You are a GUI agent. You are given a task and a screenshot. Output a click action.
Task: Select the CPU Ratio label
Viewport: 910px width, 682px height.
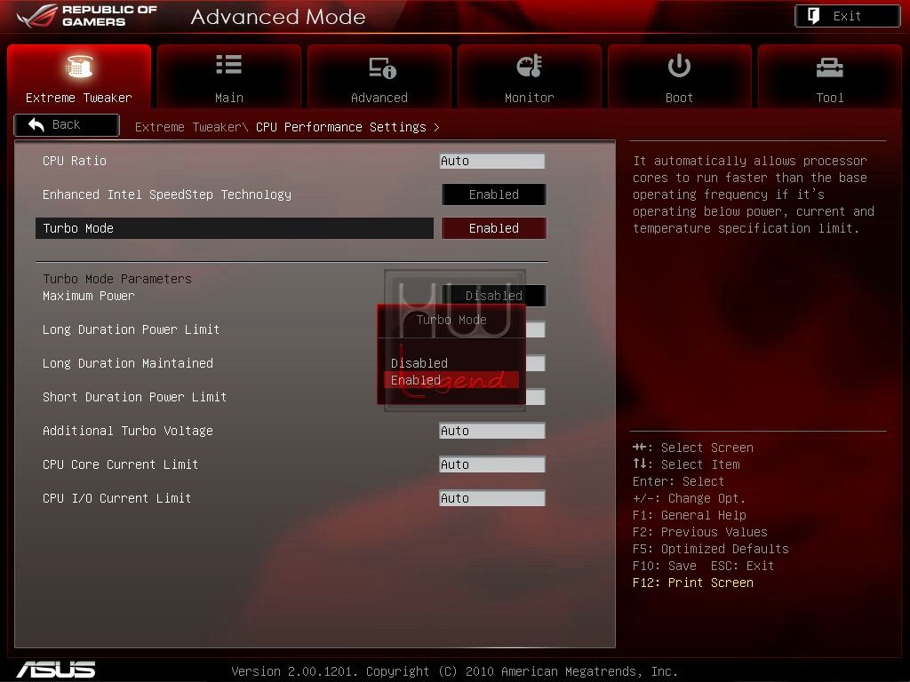coord(75,161)
